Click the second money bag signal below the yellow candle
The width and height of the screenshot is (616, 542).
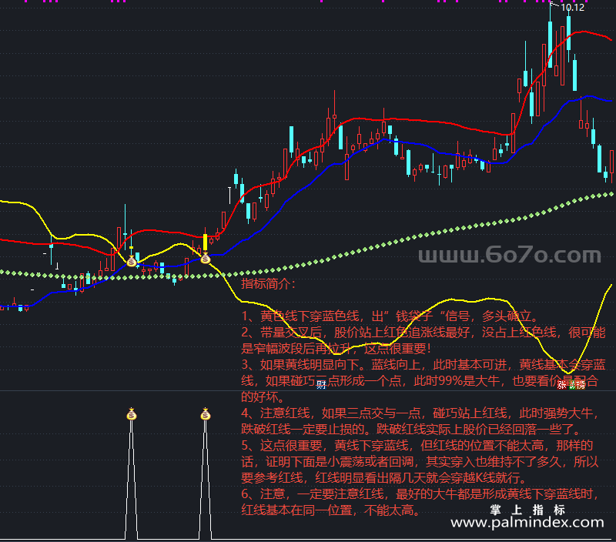(x=205, y=258)
